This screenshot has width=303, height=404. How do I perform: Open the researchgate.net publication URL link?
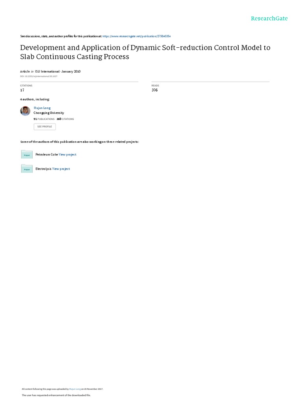(x=137, y=36)
